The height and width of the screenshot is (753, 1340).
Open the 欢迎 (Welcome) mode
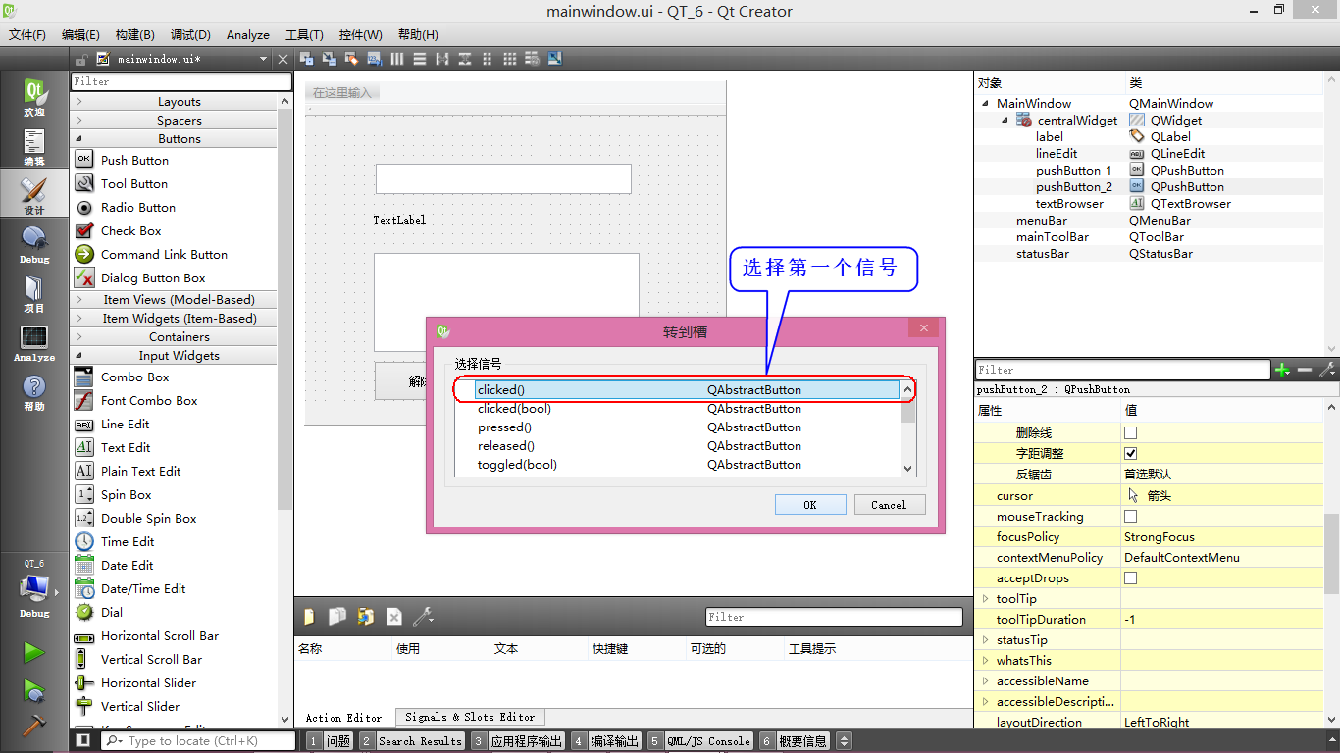click(x=34, y=98)
